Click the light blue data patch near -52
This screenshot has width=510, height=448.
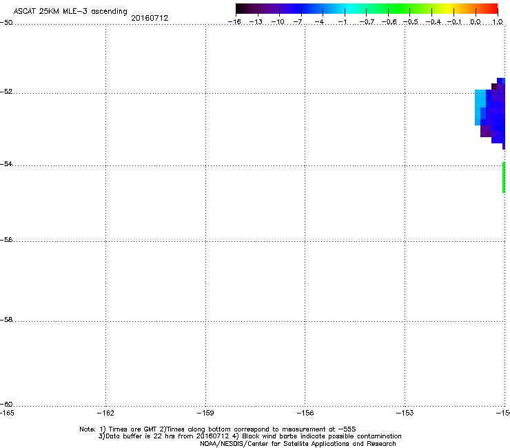point(479,104)
